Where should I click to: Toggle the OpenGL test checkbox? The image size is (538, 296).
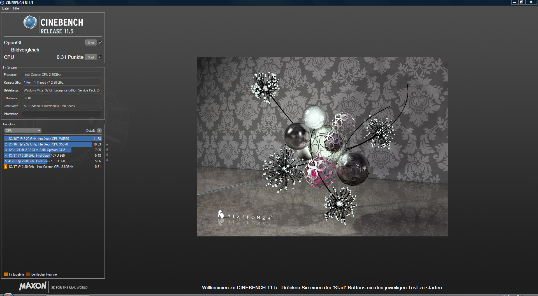[x=100, y=43]
